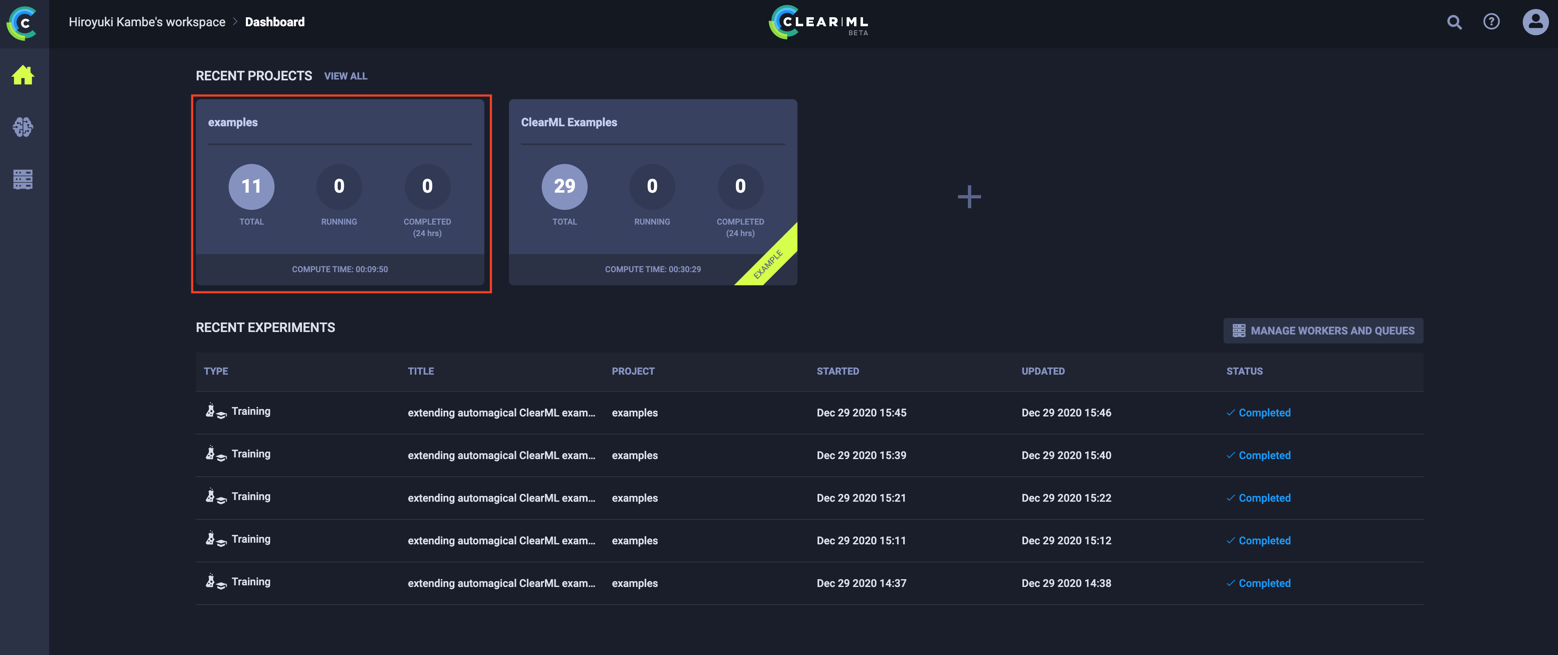
Task: Open the help question mark icon
Action: click(1492, 22)
